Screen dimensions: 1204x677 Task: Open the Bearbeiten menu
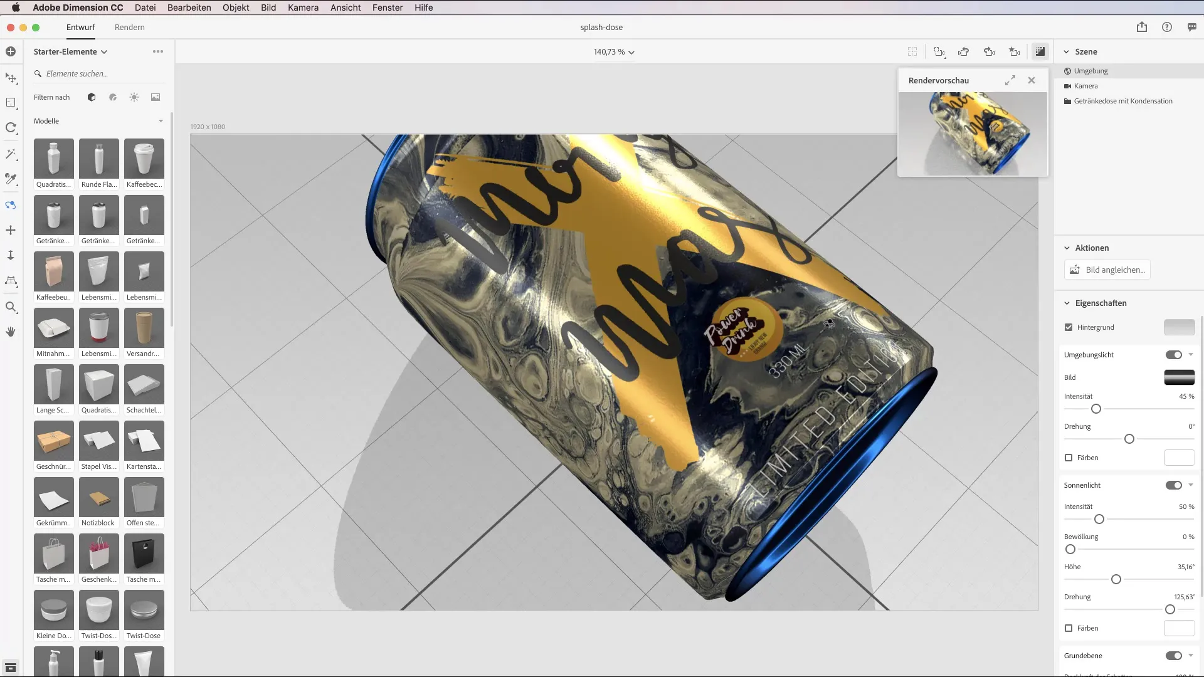(x=189, y=8)
